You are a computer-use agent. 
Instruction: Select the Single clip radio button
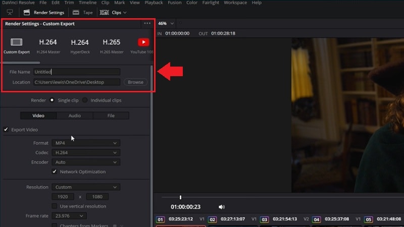coord(52,100)
